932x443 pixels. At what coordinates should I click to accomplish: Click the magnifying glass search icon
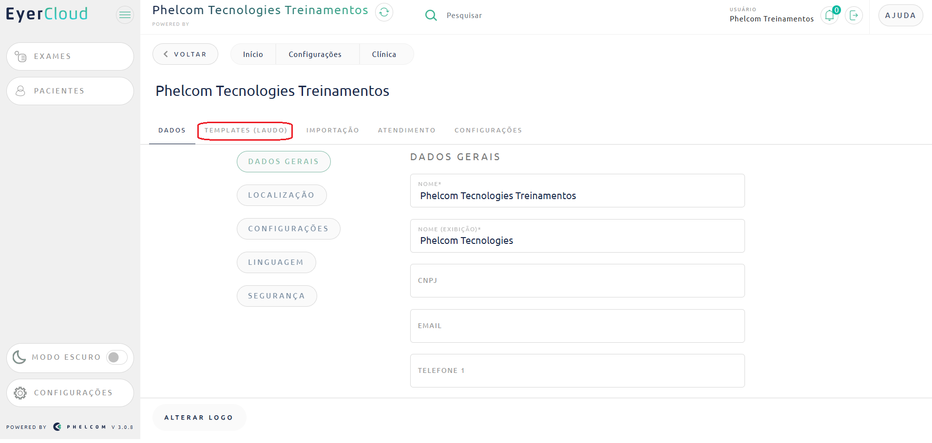coord(431,16)
